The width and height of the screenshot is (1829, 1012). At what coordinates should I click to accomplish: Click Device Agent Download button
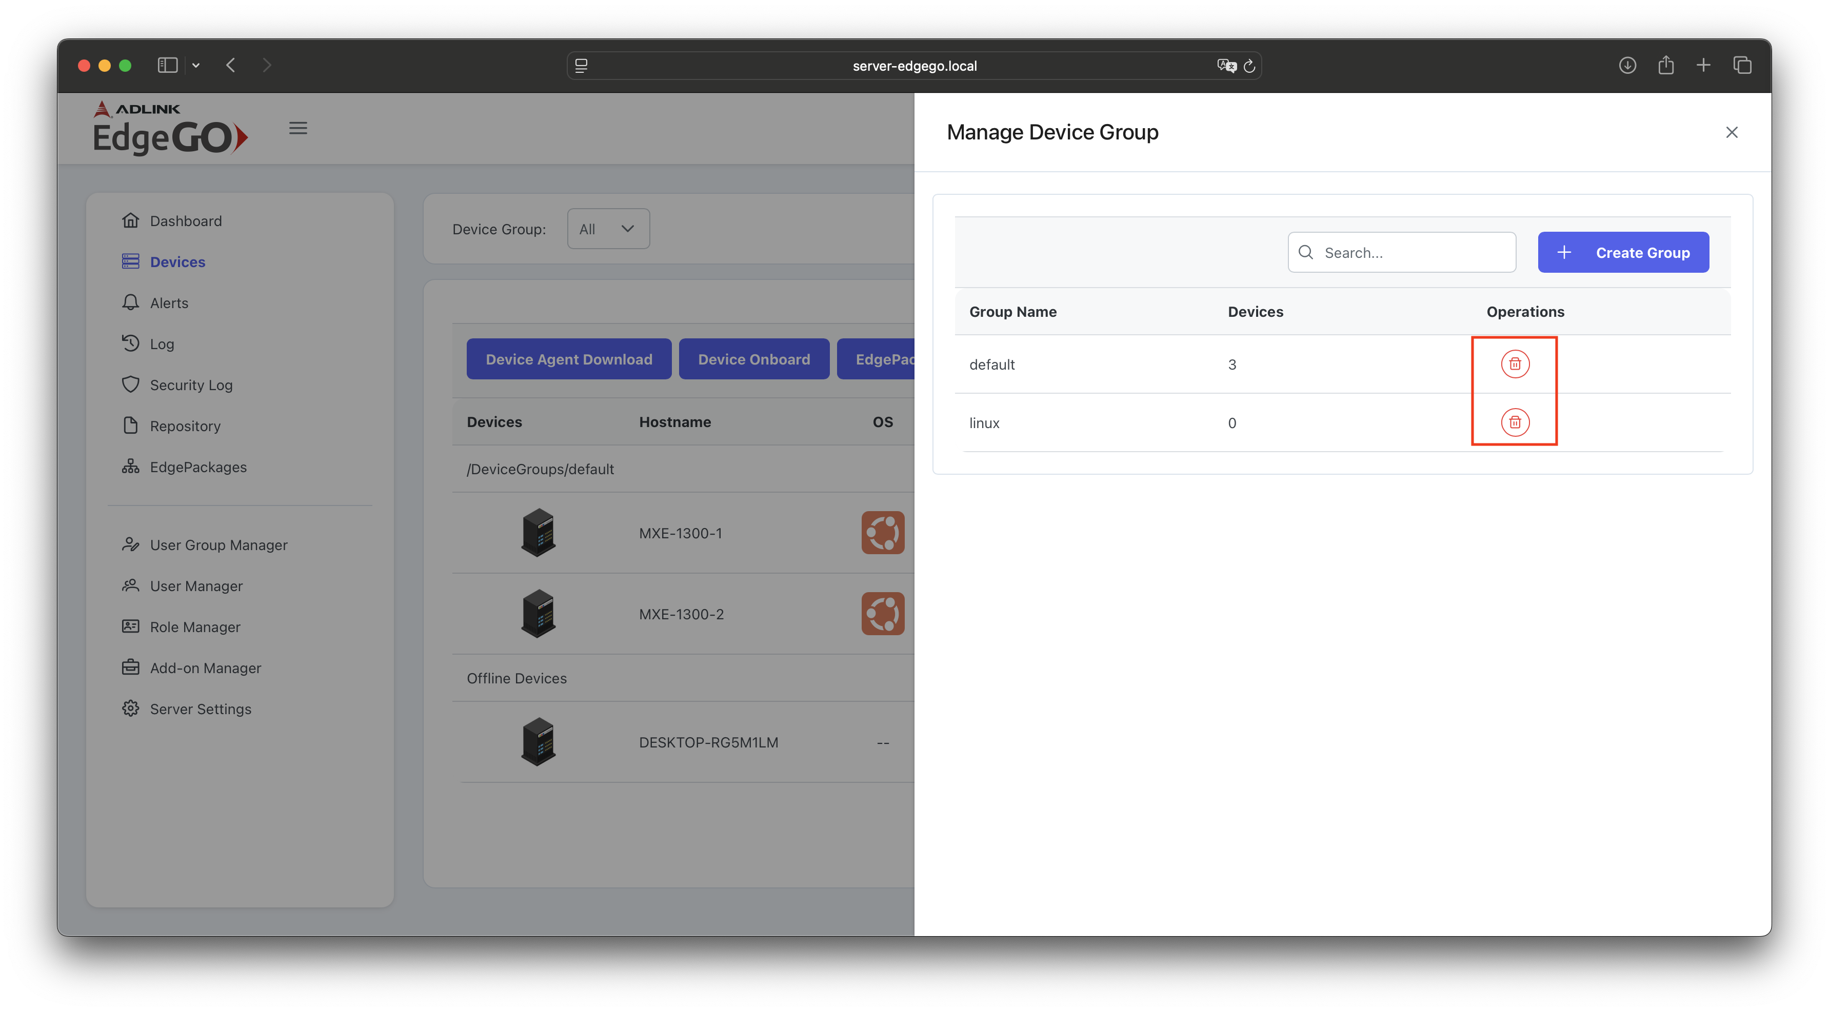(569, 359)
